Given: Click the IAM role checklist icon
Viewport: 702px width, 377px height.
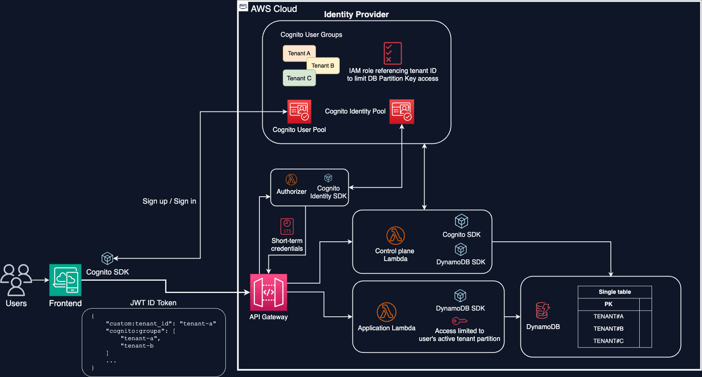Looking at the screenshot, I should (393, 53).
